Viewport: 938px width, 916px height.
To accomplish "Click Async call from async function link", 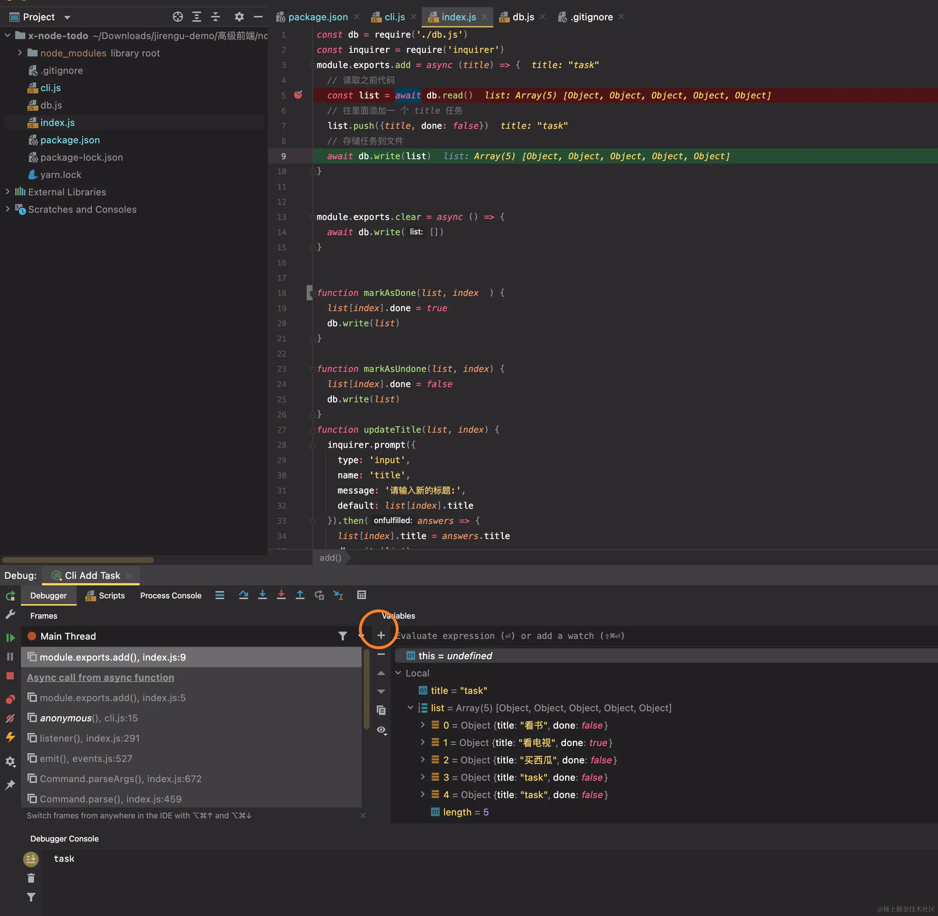I will click(101, 677).
